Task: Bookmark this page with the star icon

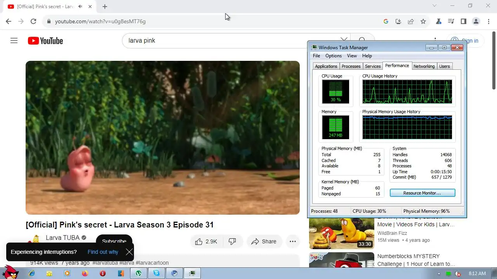Action: [423, 21]
